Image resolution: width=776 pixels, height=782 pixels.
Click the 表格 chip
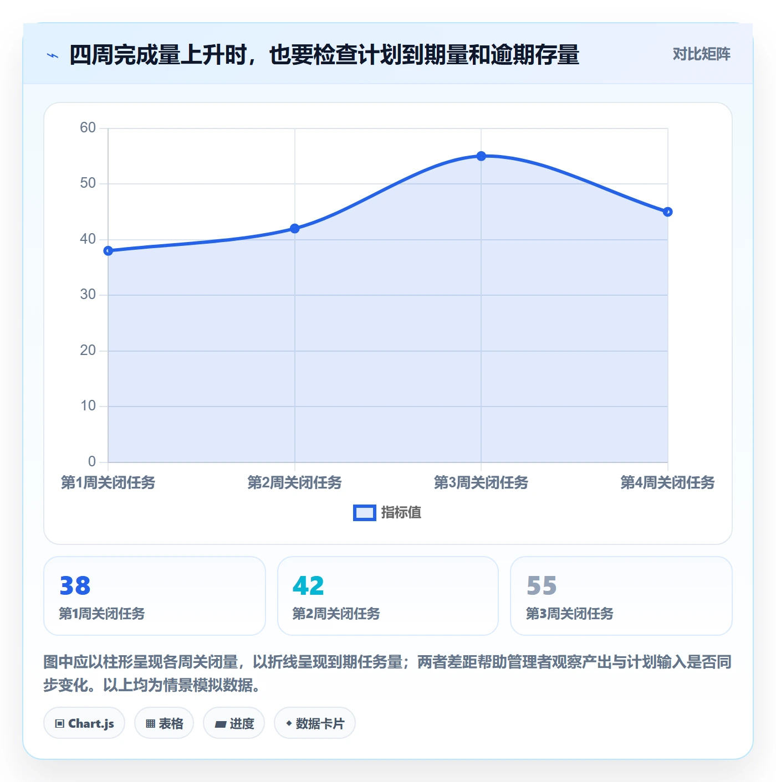tap(164, 723)
